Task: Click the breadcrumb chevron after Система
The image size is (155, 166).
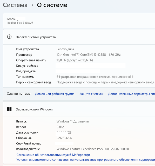Action: 32,5
